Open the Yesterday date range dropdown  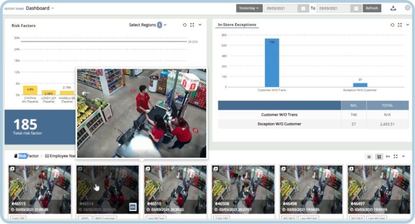249,8
